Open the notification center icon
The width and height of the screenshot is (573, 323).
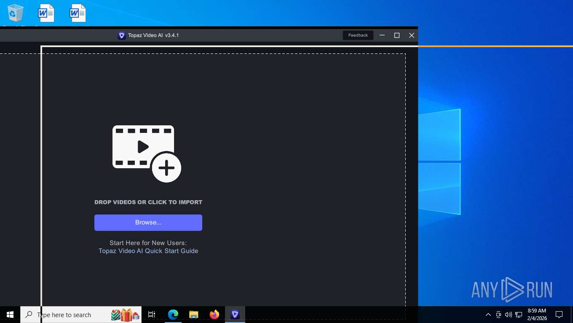pos(559,315)
